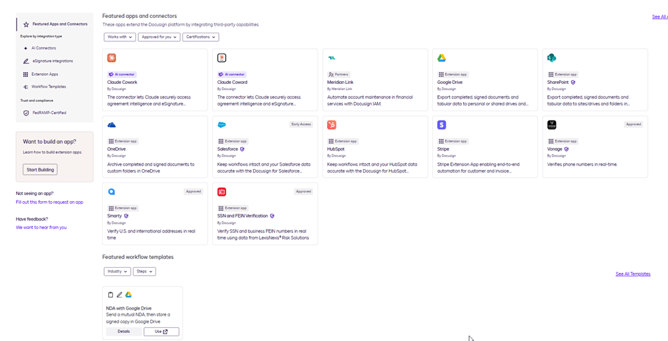
Task: Click the AI connector tag on Claude Cowork
Action: 121,75
